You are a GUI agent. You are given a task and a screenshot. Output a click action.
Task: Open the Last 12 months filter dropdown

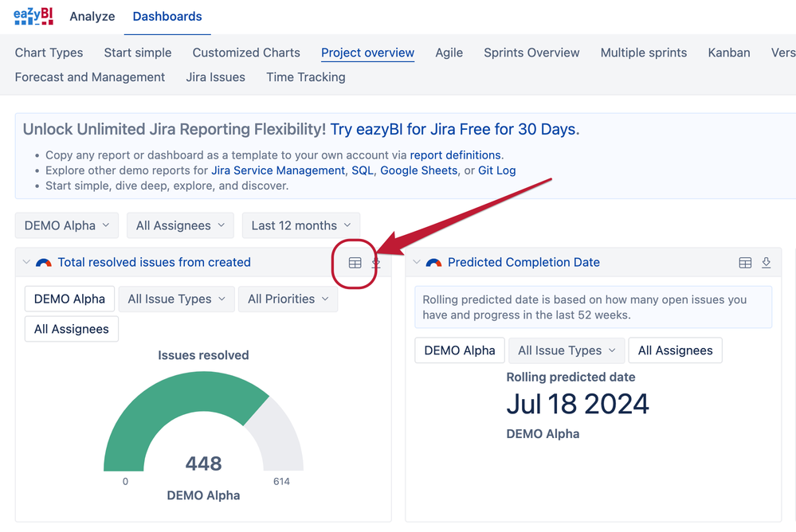pos(301,225)
